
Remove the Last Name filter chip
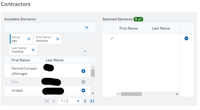point(33,50)
